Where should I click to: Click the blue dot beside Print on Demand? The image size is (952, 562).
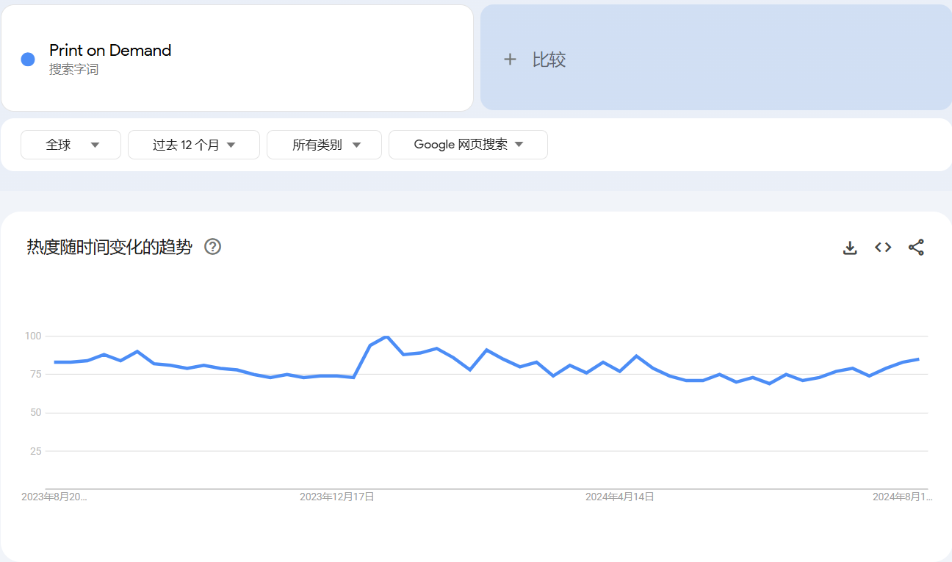28,60
